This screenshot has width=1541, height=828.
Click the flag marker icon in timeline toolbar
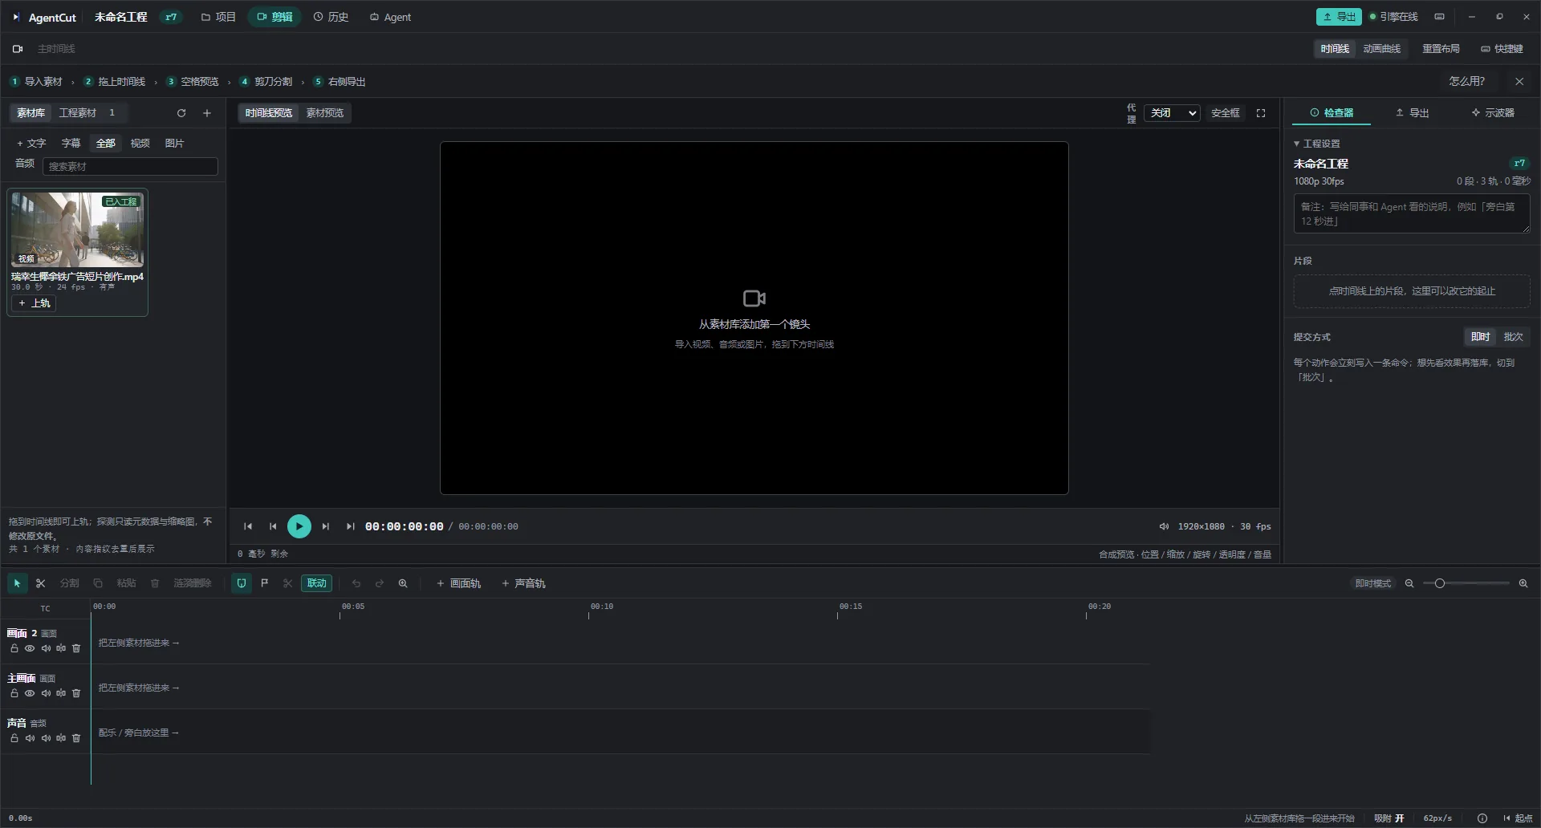[x=265, y=583]
